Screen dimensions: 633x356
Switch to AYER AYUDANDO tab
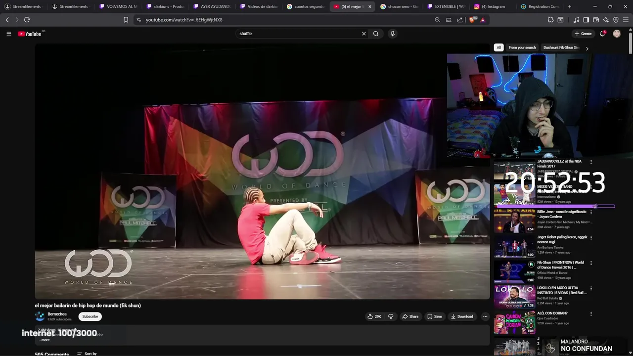click(213, 6)
